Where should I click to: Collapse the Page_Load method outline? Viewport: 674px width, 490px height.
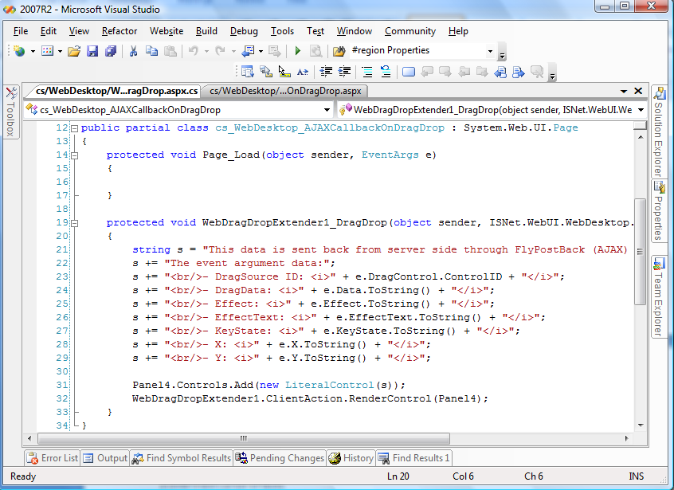tap(74, 155)
